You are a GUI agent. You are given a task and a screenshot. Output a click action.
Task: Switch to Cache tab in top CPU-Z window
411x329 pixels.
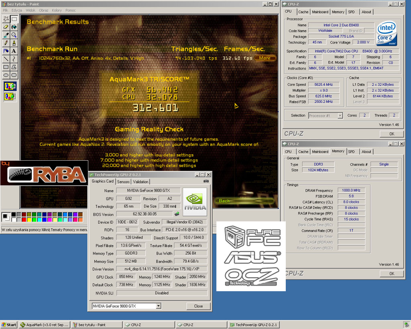303,12
